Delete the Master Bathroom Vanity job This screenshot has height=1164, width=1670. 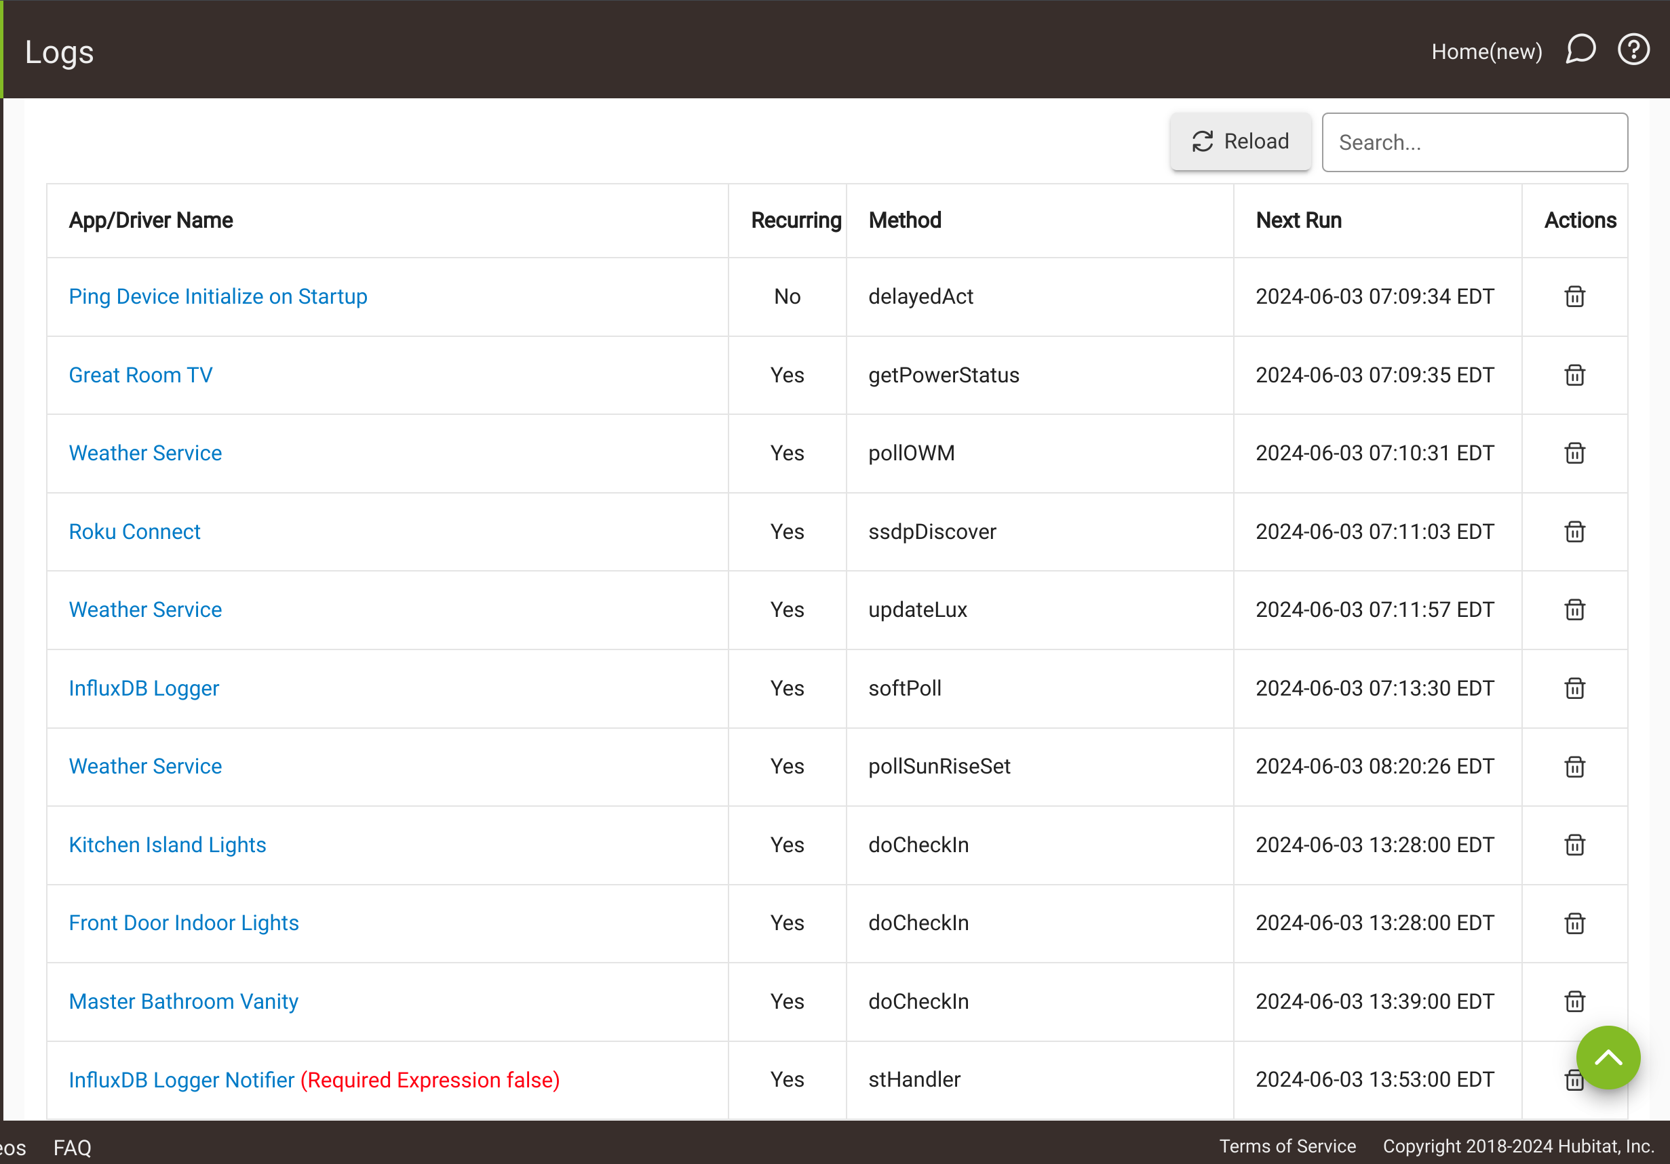[1574, 1001]
